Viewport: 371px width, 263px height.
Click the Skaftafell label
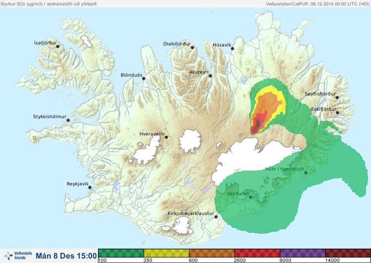[x=238, y=194]
